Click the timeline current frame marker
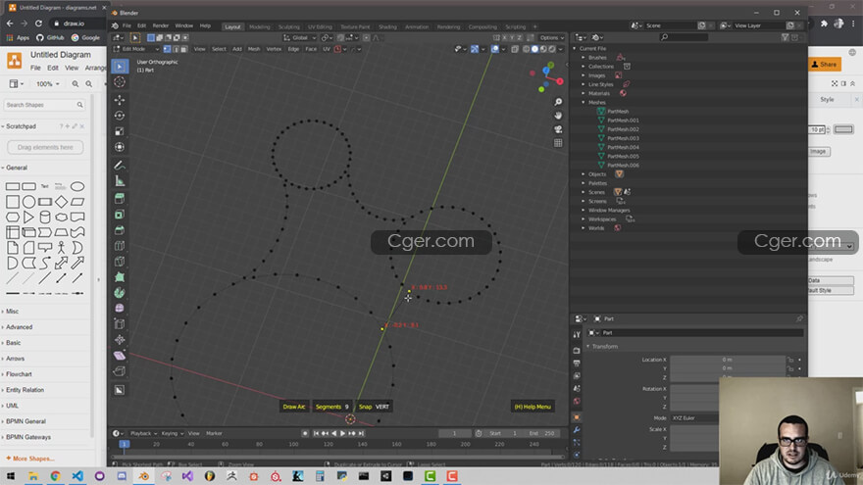Screen dimensions: 863x485 click(125, 444)
